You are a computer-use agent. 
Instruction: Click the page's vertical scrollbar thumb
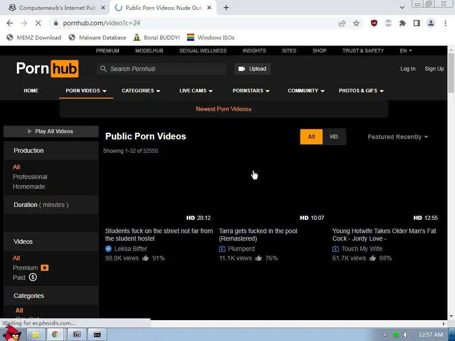tap(451, 73)
